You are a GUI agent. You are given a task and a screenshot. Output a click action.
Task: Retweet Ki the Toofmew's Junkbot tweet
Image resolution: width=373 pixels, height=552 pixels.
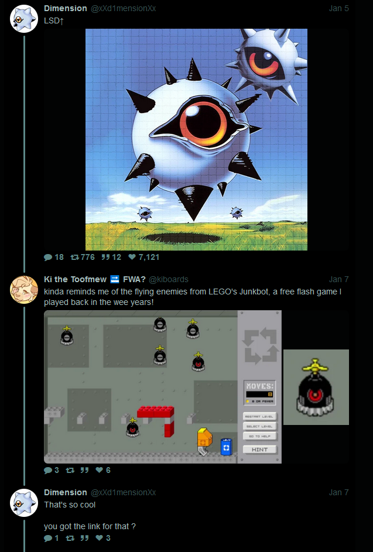tap(70, 470)
